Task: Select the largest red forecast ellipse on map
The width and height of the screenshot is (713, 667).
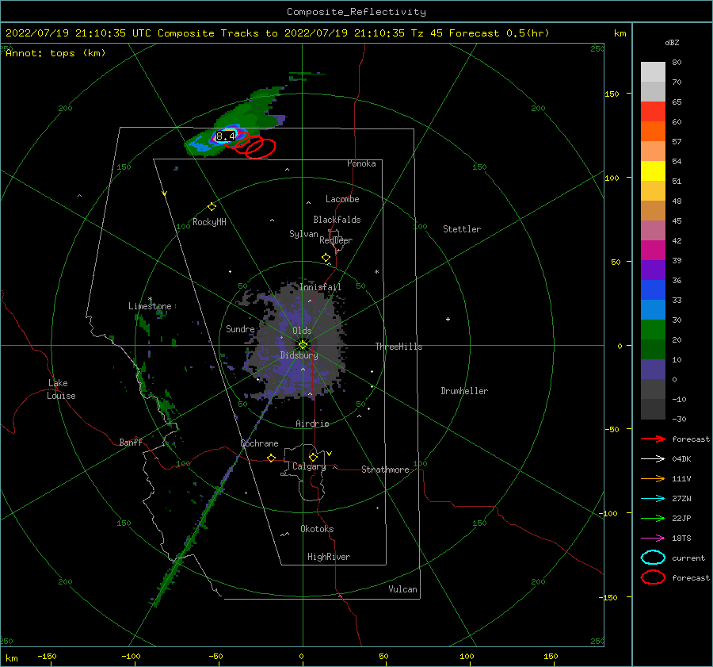Action: [260, 148]
